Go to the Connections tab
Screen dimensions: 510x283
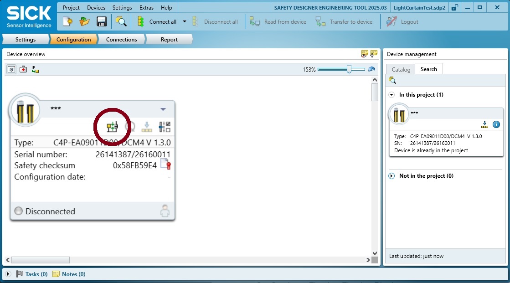[x=121, y=39]
